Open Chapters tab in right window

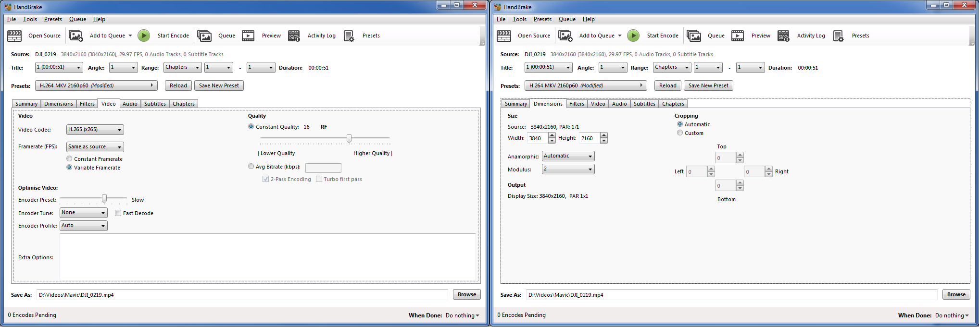(x=673, y=104)
